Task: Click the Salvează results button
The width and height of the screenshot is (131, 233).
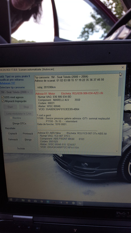Action: 13,140
